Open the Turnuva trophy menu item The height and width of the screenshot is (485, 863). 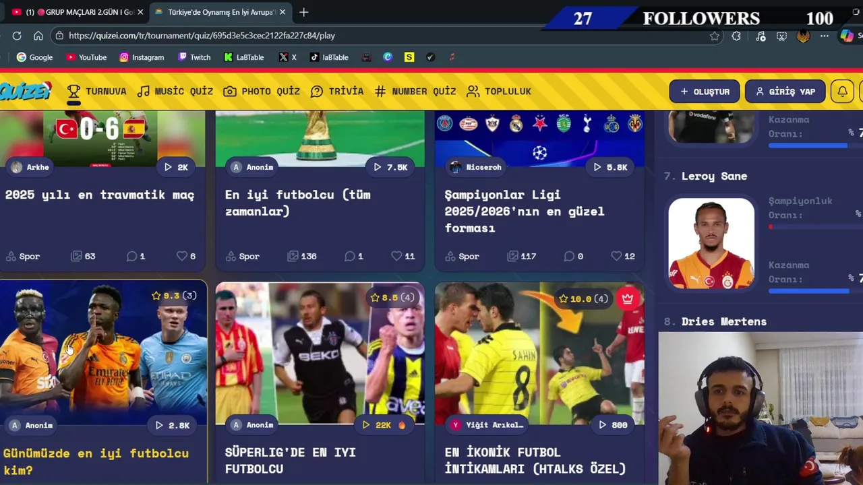tap(96, 92)
